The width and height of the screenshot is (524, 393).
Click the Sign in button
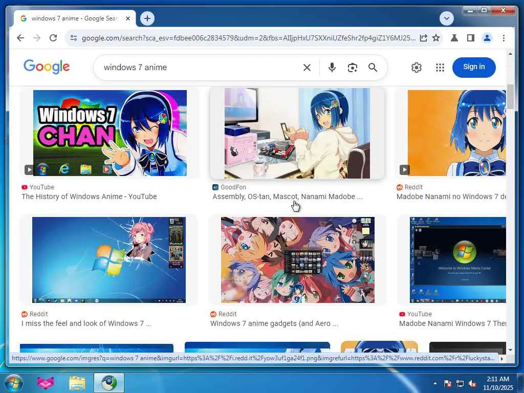[474, 67]
